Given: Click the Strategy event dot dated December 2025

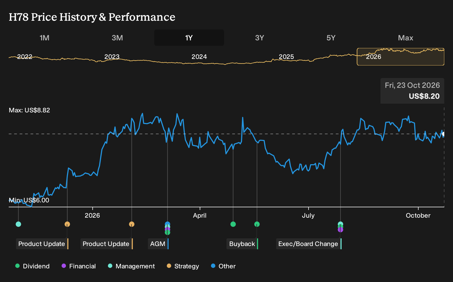Looking at the screenshot, I should pos(67,224).
